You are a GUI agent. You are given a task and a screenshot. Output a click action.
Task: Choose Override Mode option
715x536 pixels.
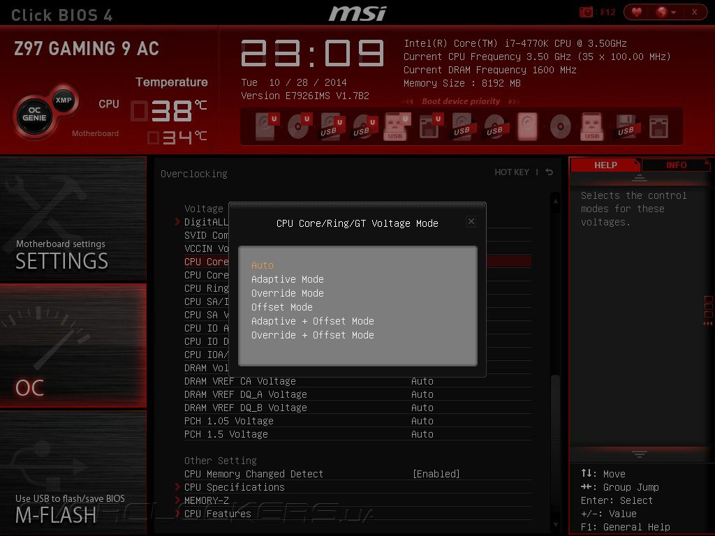(x=287, y=293)
